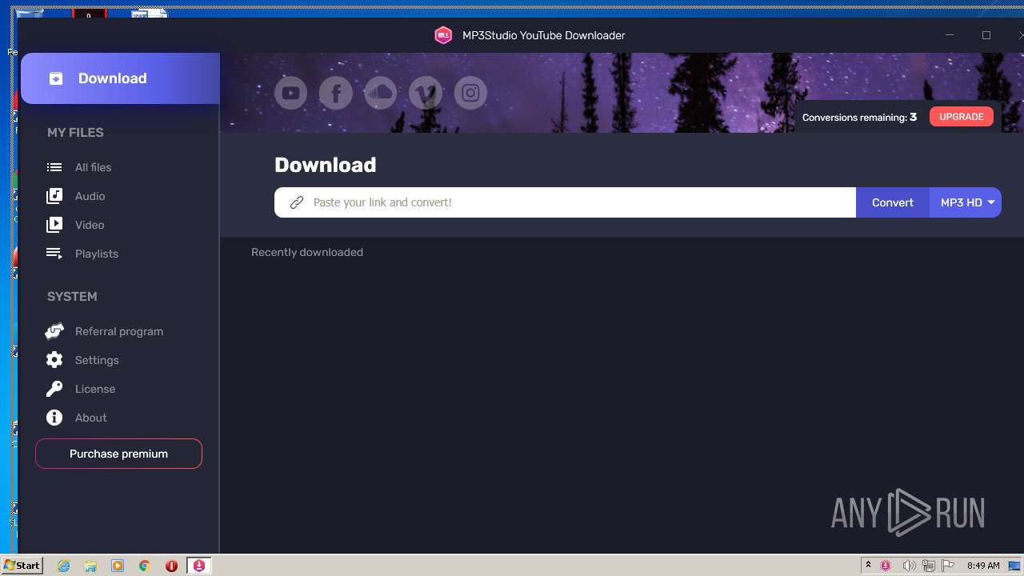Click the volume speaker tray icon
The image size is (1024, 576).
coord(909,566)
